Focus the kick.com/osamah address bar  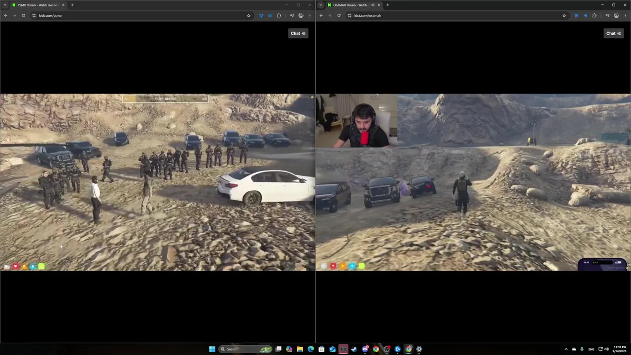tap(456, 15)
